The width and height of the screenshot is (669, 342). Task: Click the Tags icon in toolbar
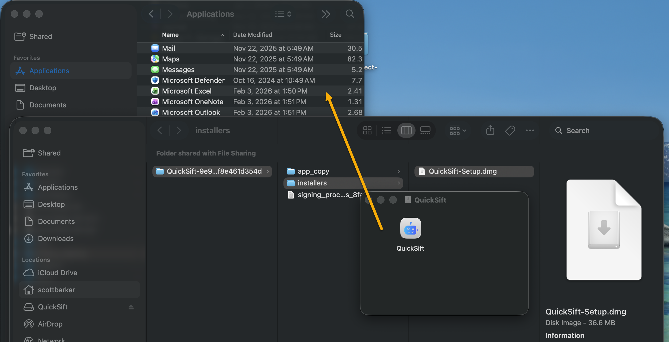coord(510,130)
